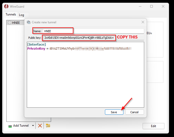174x137 pixels.
Task: Click the PrivateKey keyword in the editor
Action: [x=36, y=49]
